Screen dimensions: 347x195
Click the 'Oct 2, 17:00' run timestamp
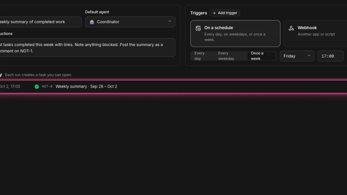[x=10, y=87]
